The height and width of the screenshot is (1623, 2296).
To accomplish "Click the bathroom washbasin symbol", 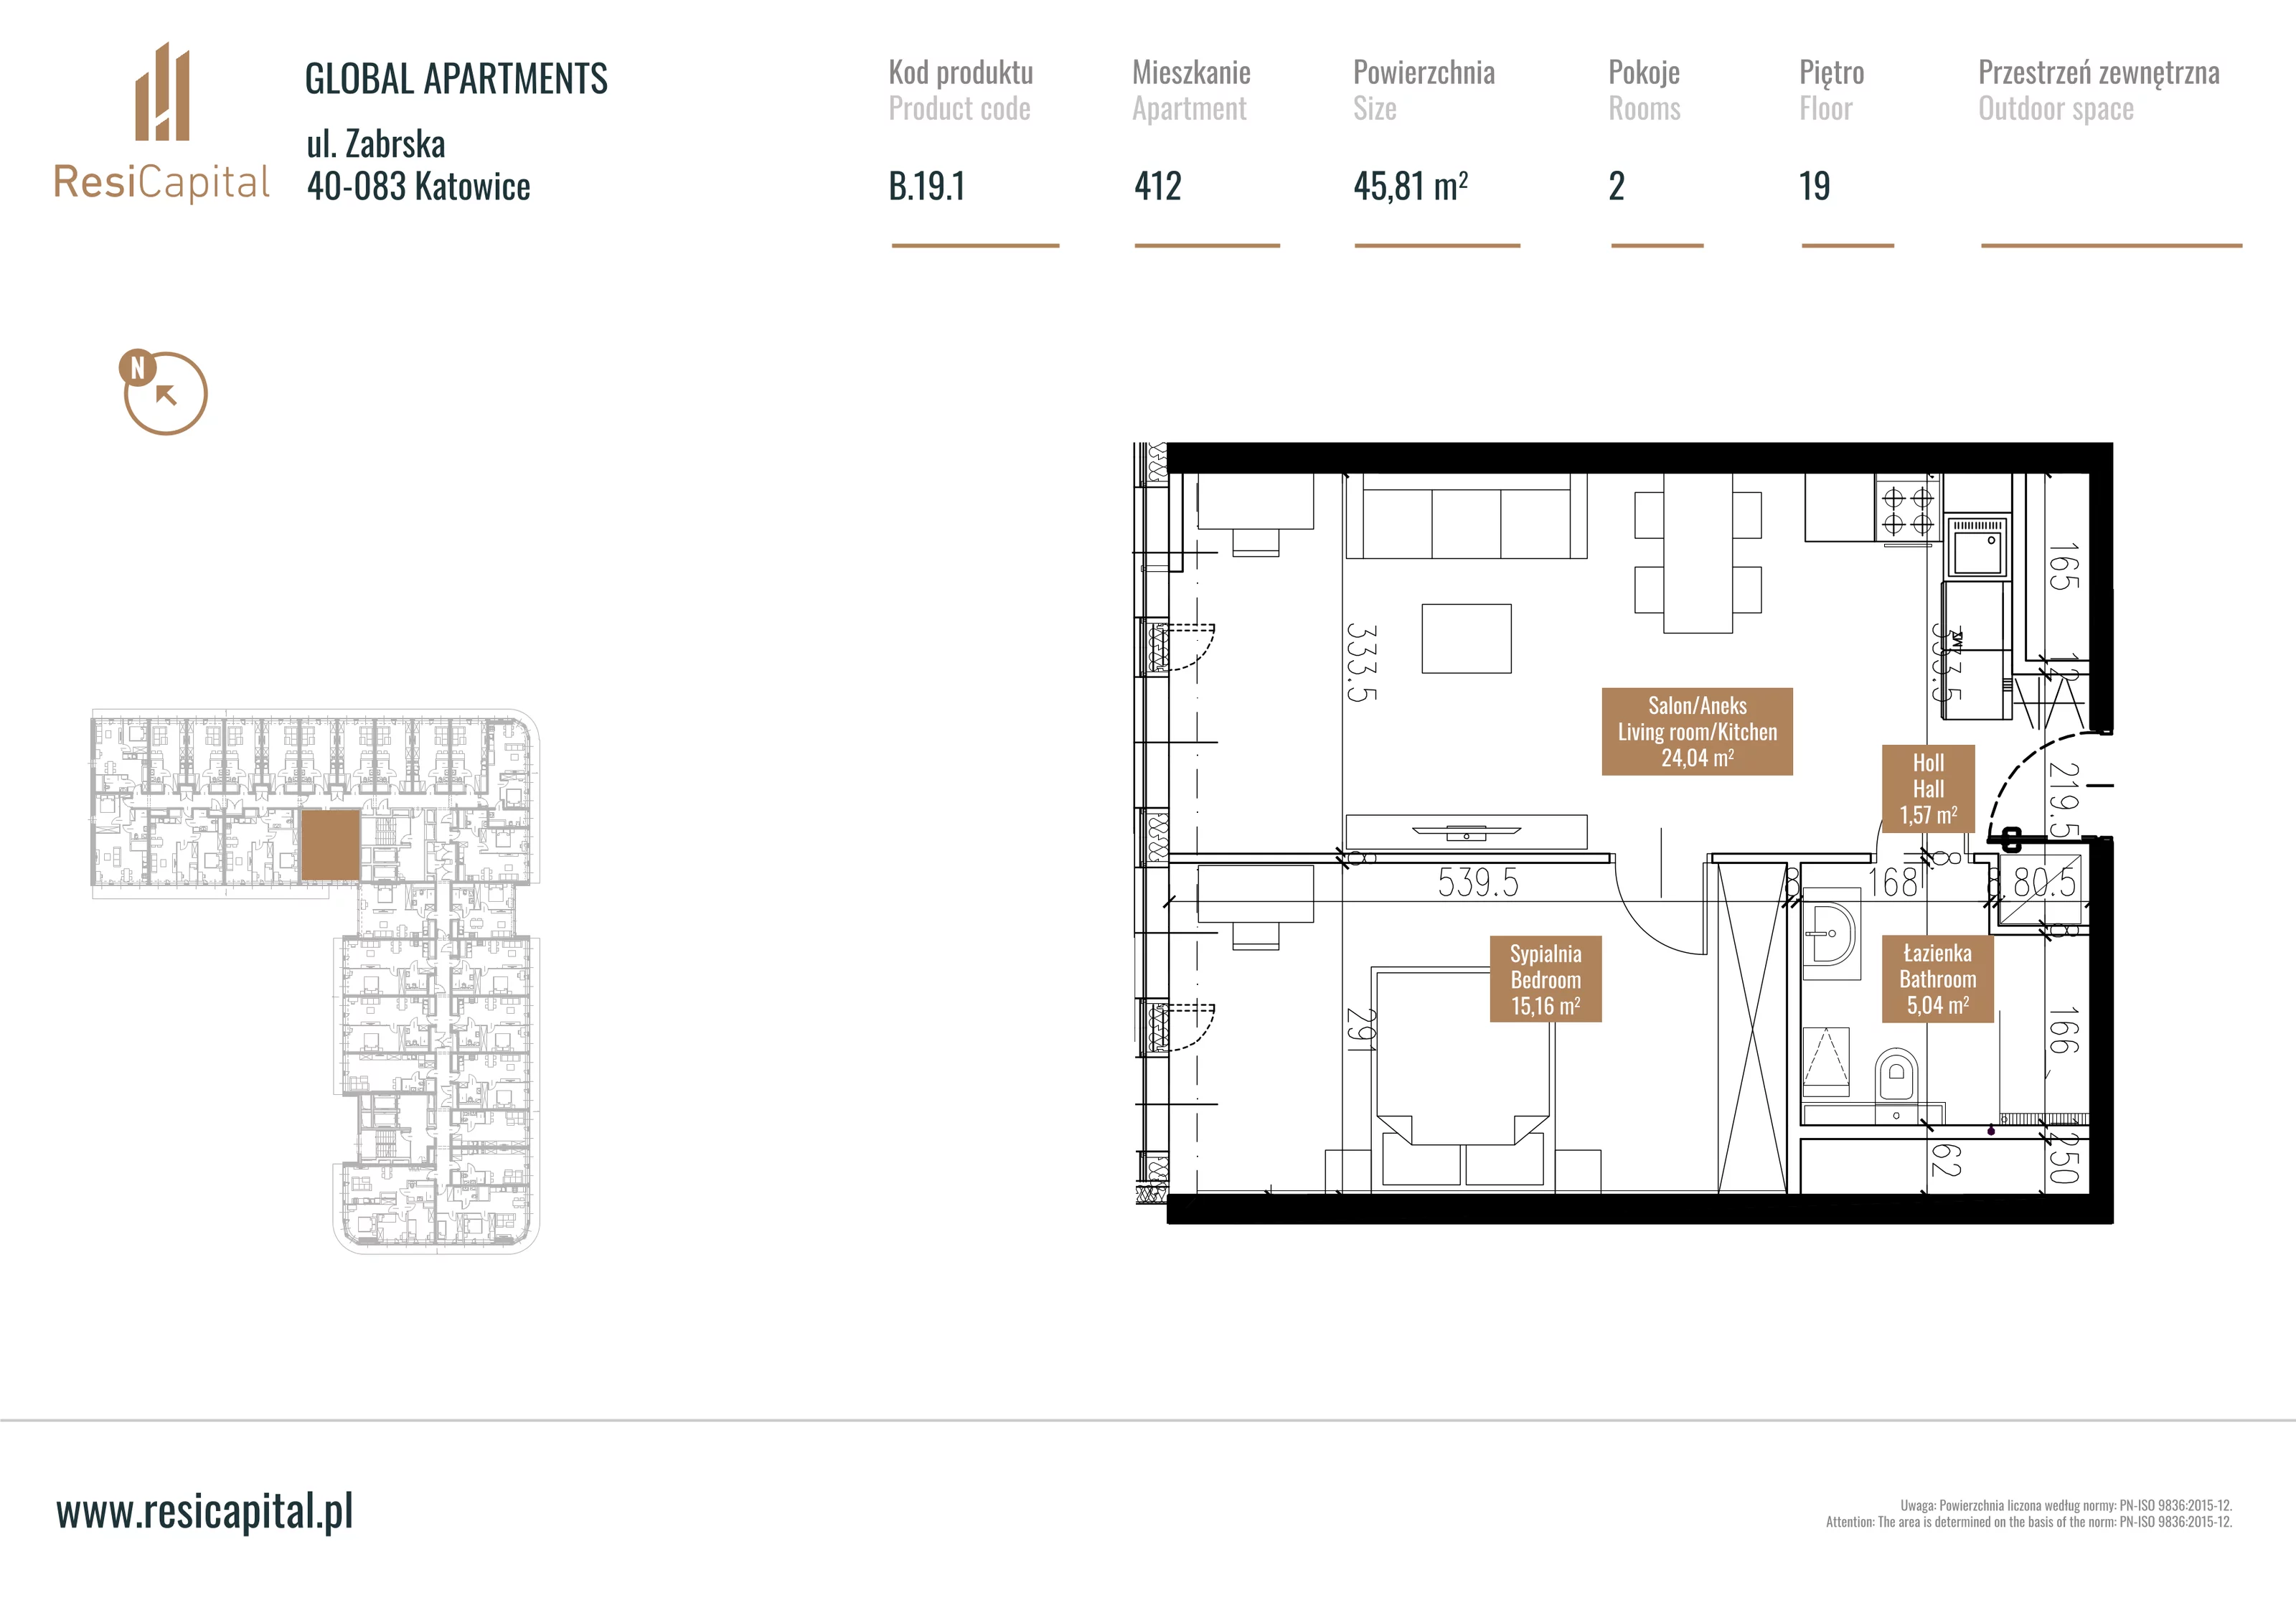I will pyautogui.click(x=1831, y=934).
